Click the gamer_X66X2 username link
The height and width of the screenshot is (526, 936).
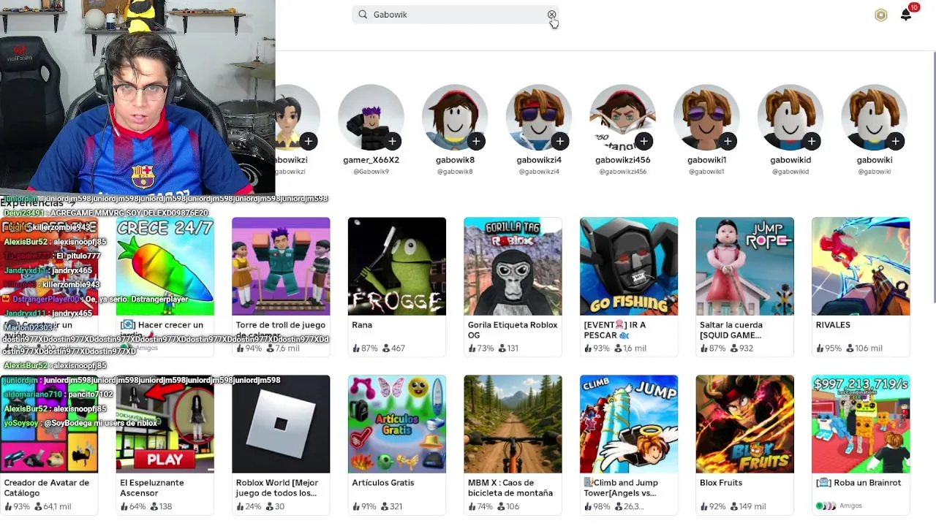pos(371,160)
